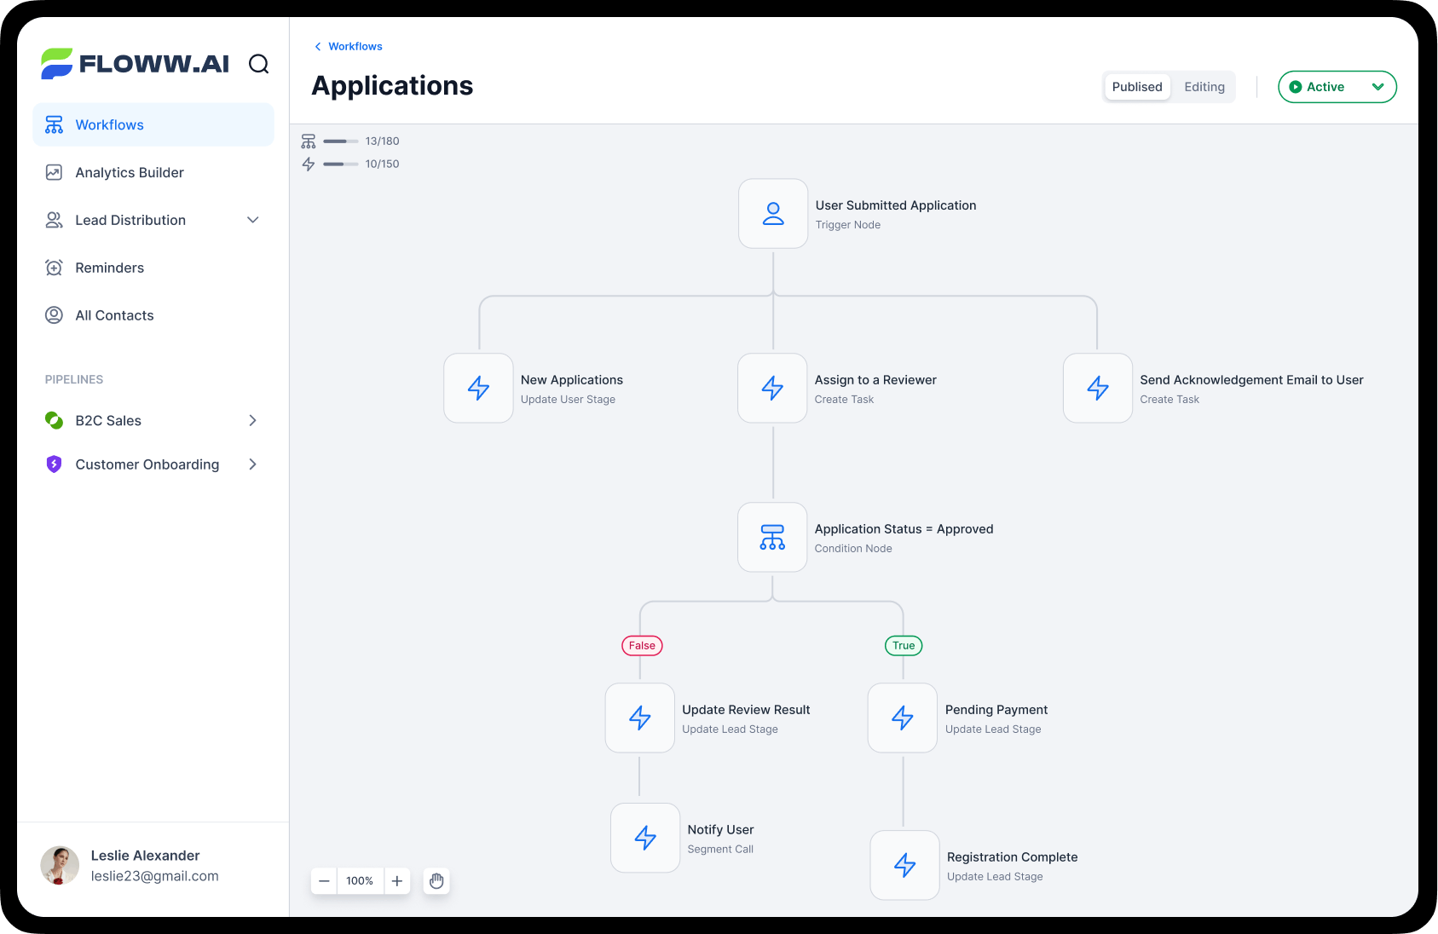
Task: Click the Assign to a Reviewer node icon
Action: point(772,389)
